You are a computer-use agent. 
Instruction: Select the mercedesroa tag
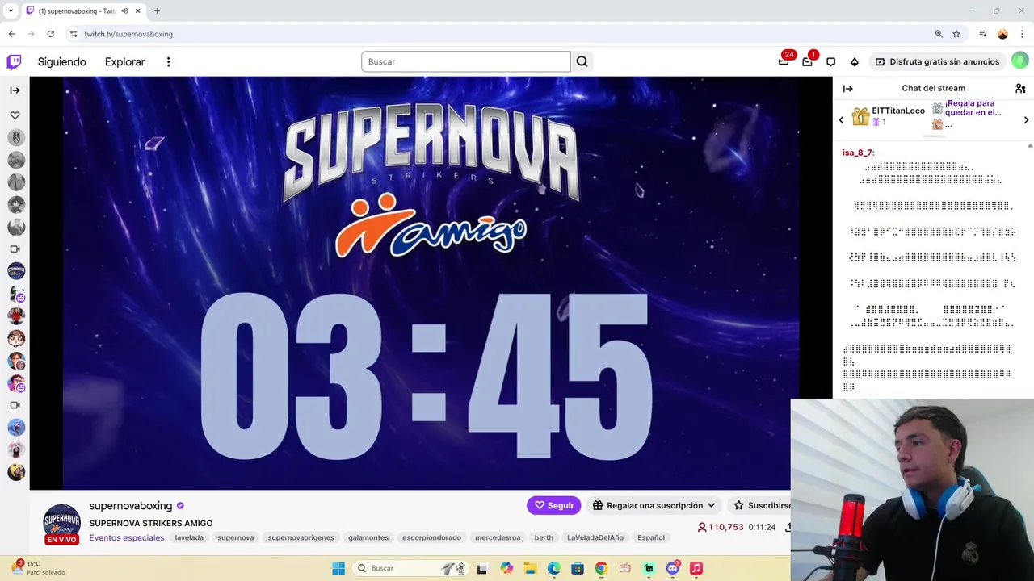click(498, 537)
